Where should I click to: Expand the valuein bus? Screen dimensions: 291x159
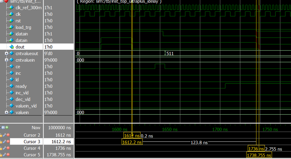(x=6, y=112)
